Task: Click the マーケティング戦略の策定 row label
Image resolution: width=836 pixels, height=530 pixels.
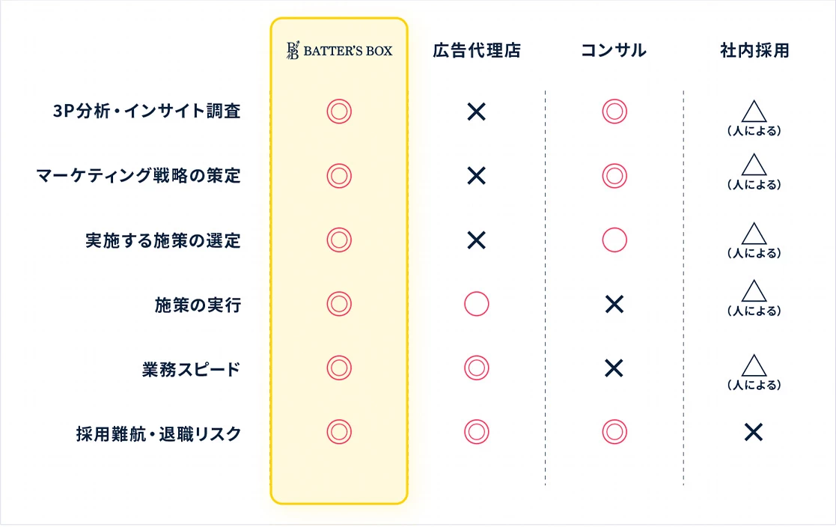Action: click(x=138, y=176)
